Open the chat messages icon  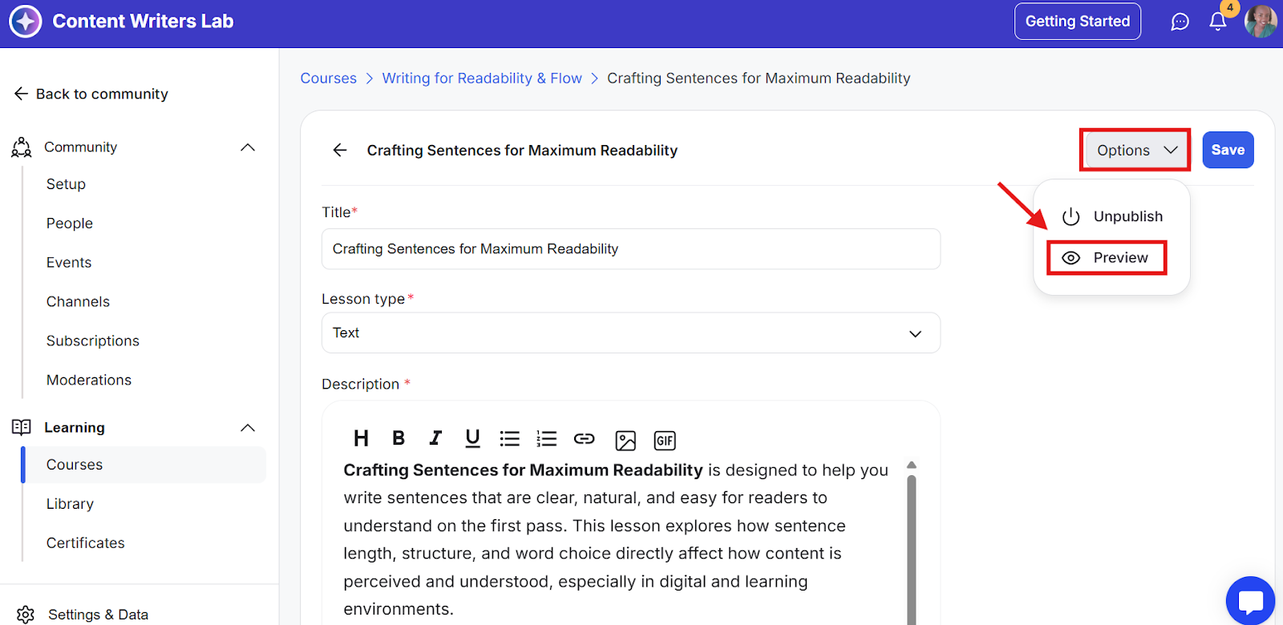[x=1180, y=22]
